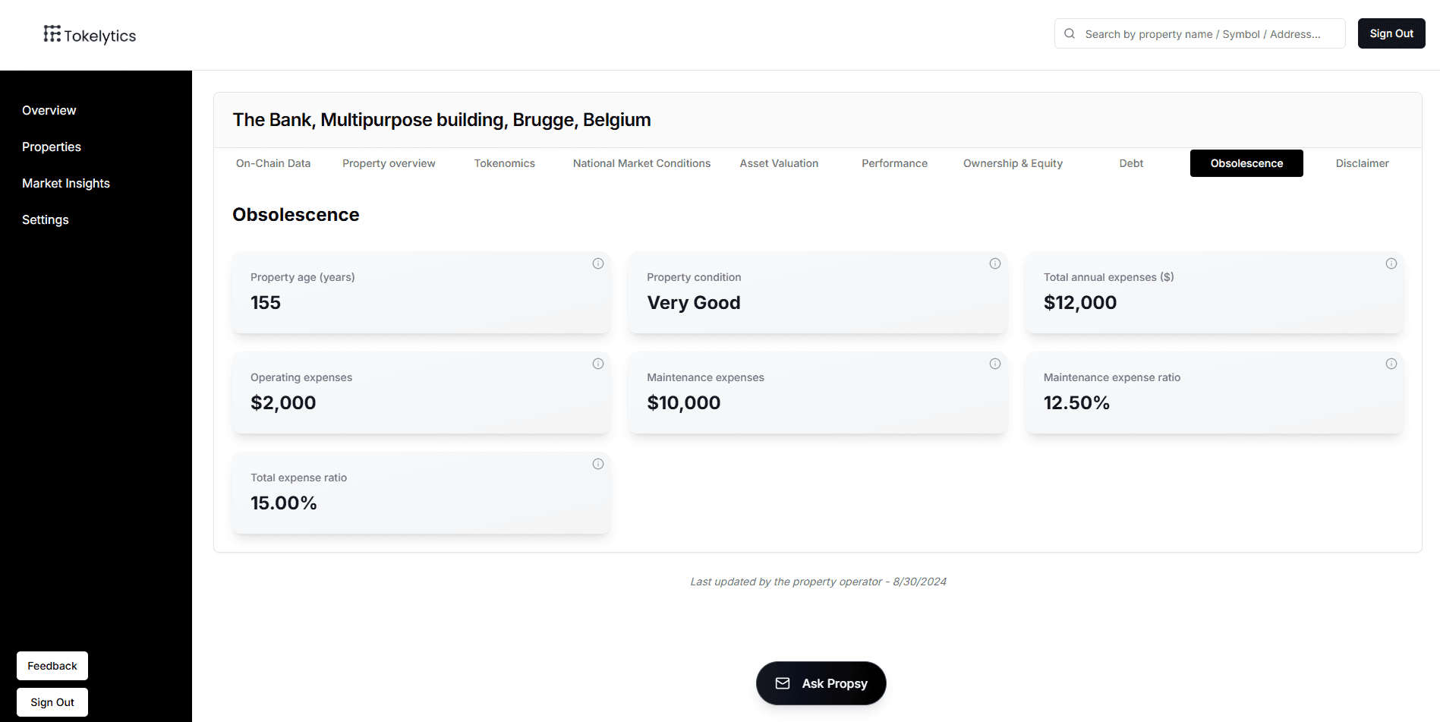1440x722 pixels.
Task: Open info for Total annual expenses
Action: [x=1391, y=263]
